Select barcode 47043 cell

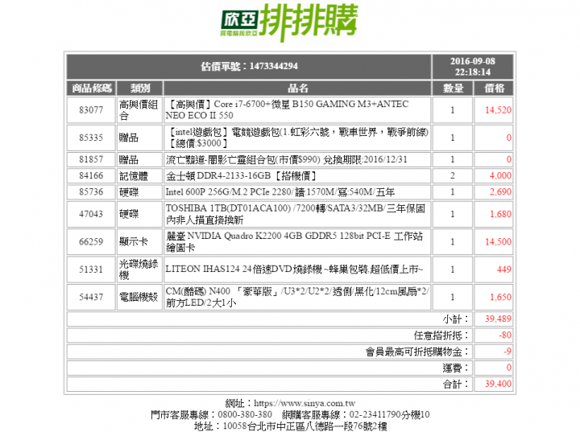(x=91, y=214)
